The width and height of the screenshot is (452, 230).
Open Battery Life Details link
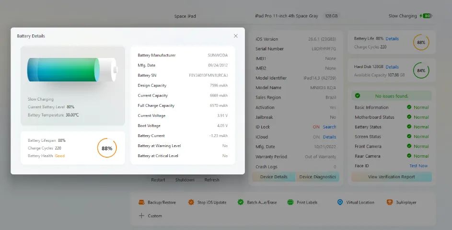point(392,39)
